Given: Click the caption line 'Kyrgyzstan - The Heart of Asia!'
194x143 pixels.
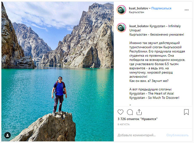Looking at the screenshot, I should click(152, 93).
